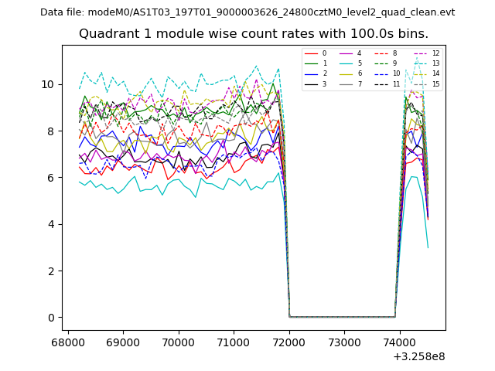This screenshot has height=371, width=495.
Task: Click the 74000 tick label on x-axis
Action: [399, 342]
